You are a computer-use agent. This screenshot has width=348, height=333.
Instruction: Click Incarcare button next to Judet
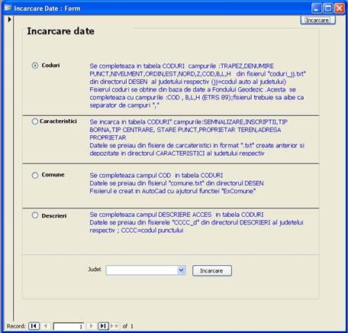(x=212, y=270)
